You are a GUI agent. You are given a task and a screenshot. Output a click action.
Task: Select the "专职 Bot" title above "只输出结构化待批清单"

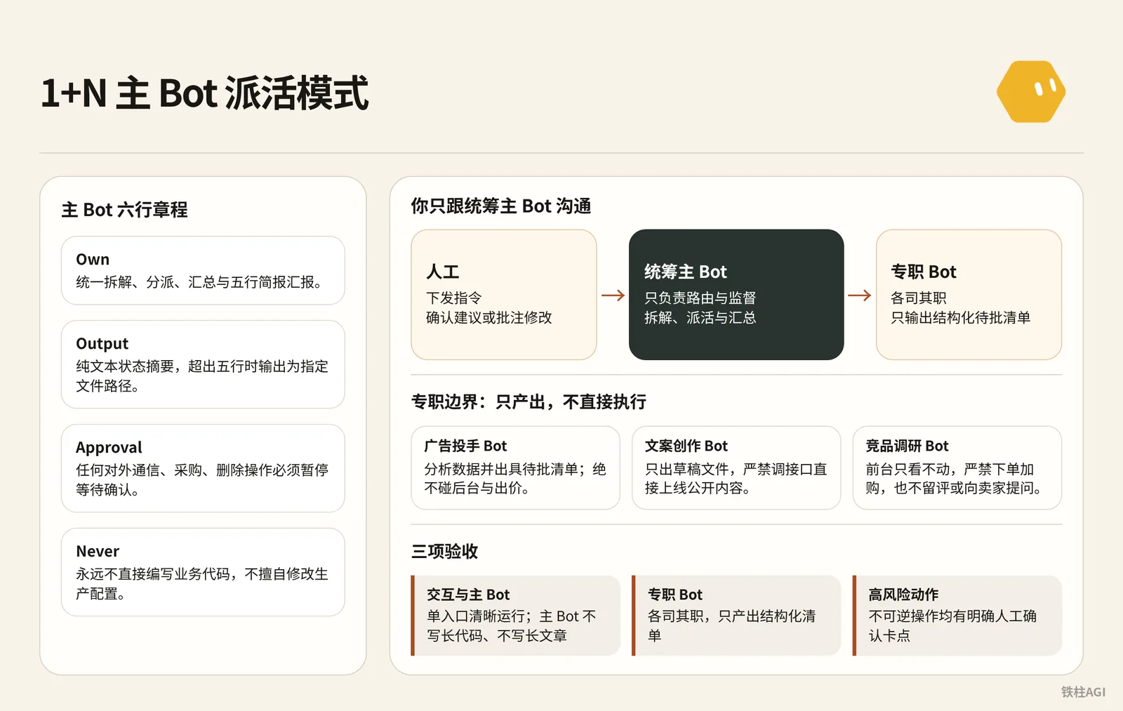[924, 272]
